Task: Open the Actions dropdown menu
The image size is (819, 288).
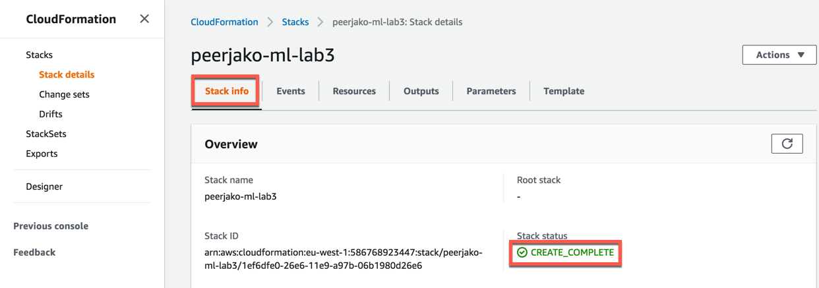Action: (779, 55)
